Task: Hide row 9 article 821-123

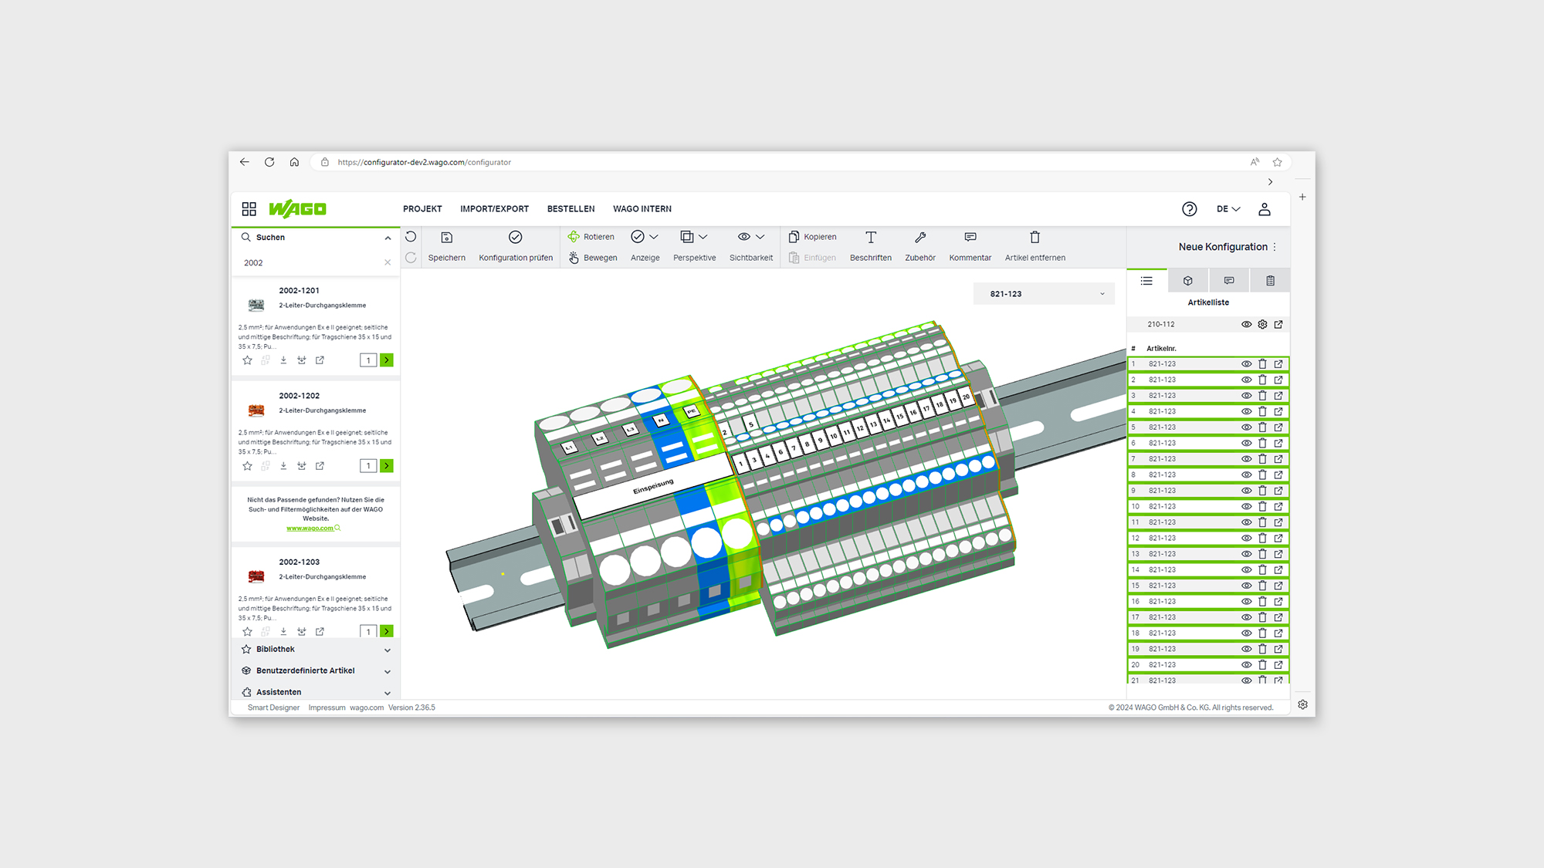Action: point(1246,491)
